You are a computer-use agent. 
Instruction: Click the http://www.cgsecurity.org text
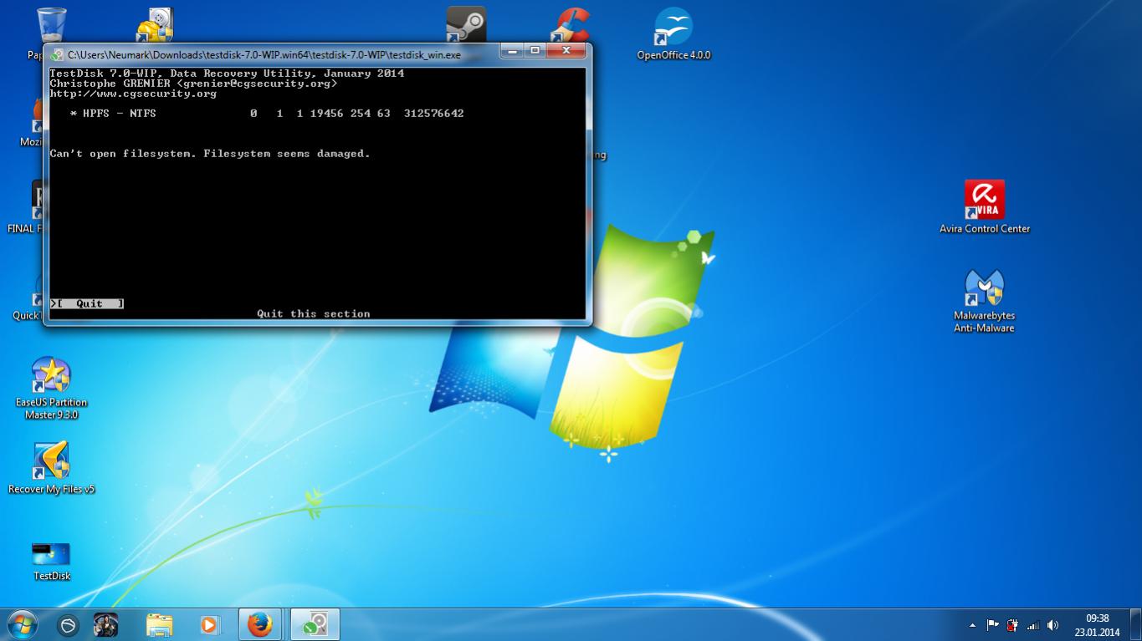(133, 94)
